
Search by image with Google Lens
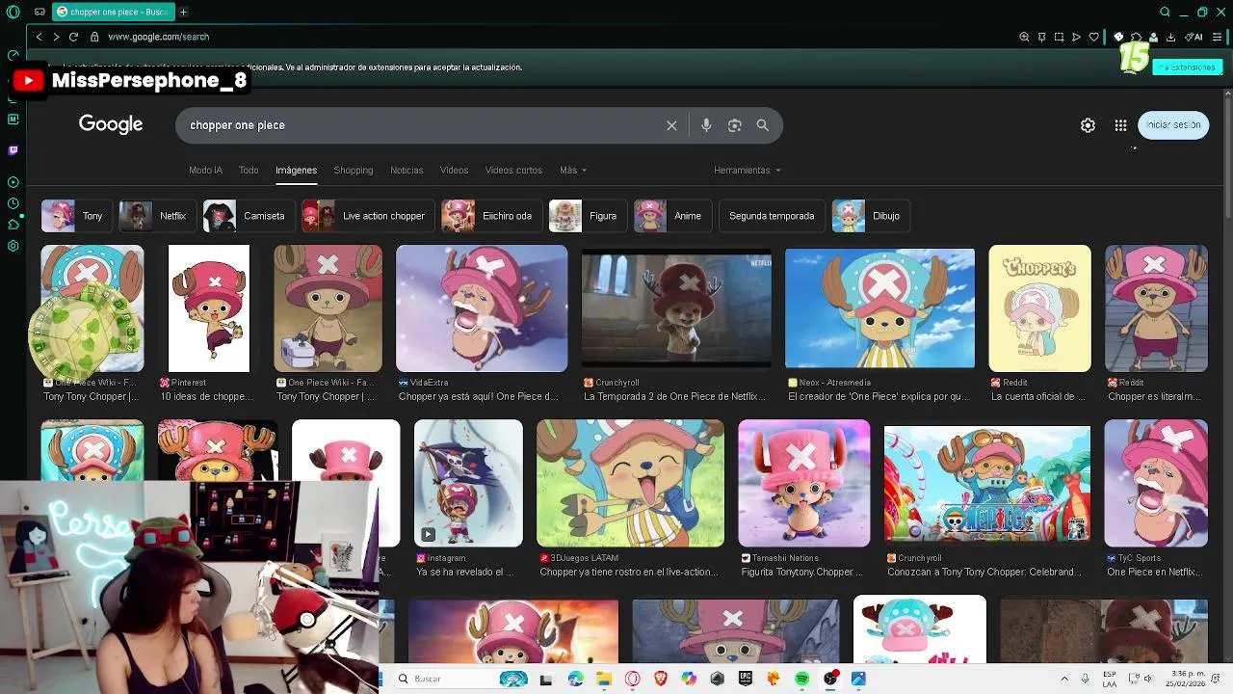735,125
